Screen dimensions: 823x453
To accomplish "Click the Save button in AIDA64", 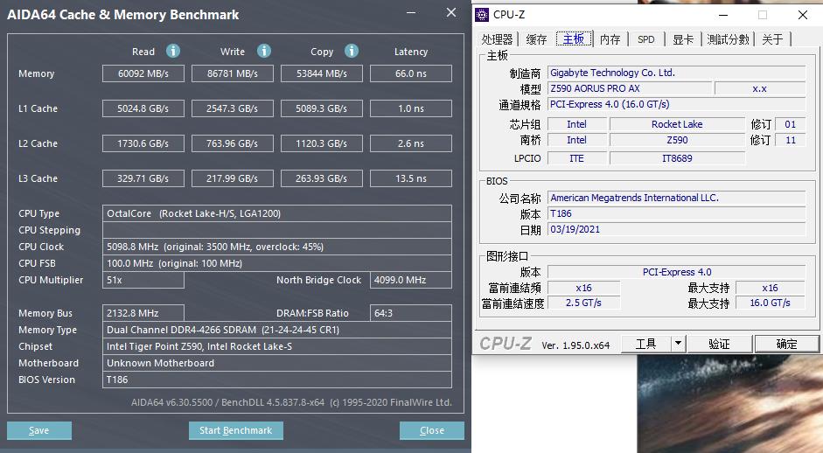I will click(39, 430).
